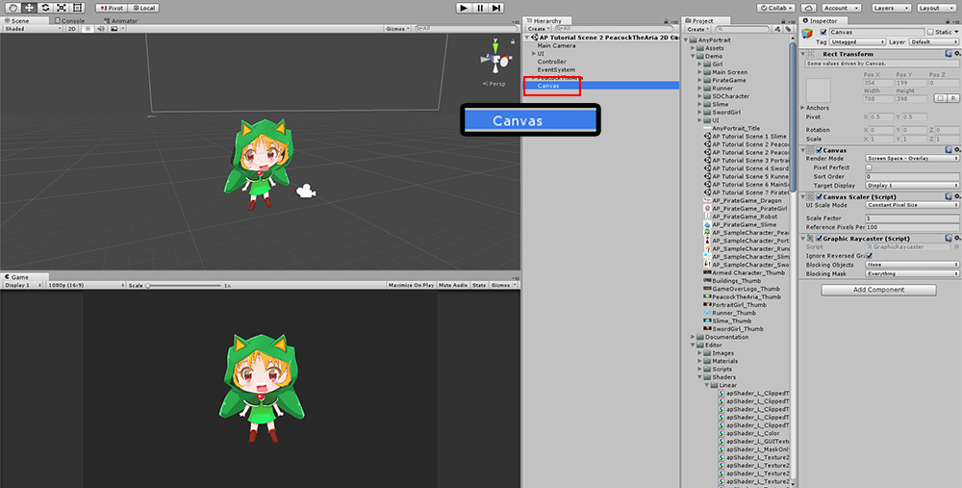Toggle Mute Audio in Game view
The image size is (962, 488).
pyautogui.click(x=453, y=285)
